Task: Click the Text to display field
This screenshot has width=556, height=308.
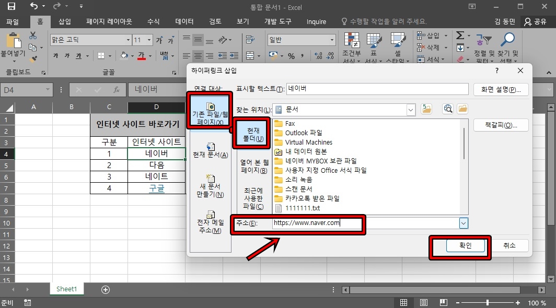Action: [x=377, y=89]
